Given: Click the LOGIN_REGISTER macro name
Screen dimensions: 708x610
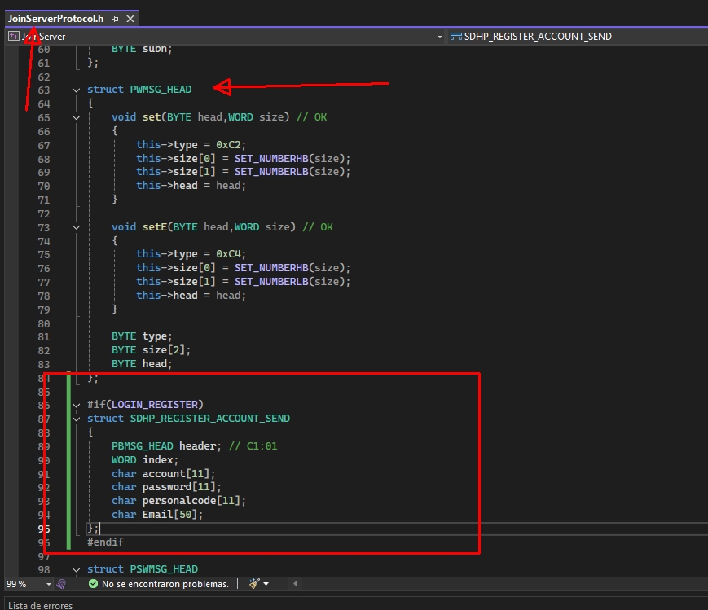Looking at the screenshot, I should tap(155, 405).
